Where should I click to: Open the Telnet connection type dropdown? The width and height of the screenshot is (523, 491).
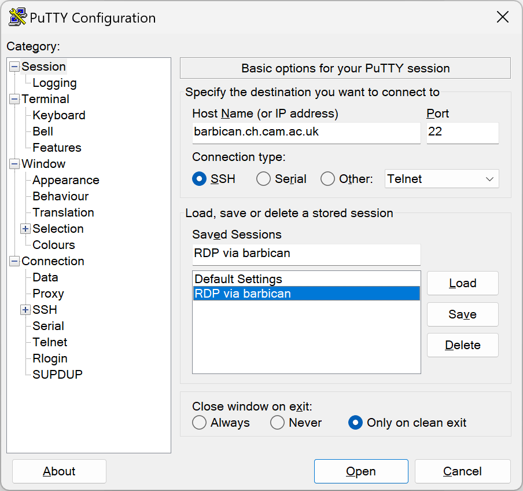click(x=441, y=179)
